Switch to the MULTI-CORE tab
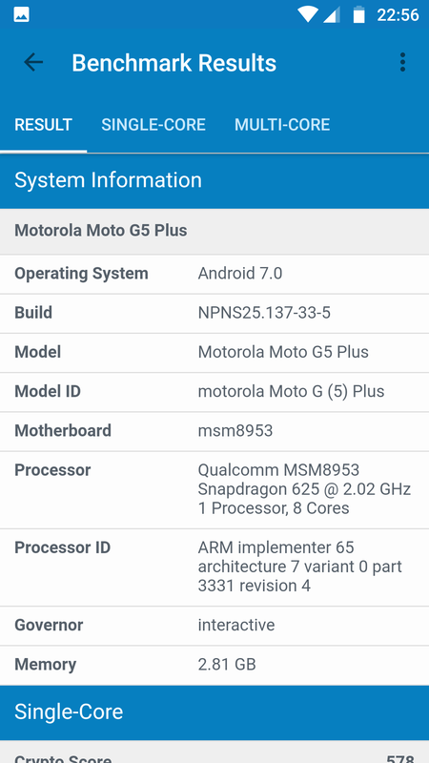 282,125
